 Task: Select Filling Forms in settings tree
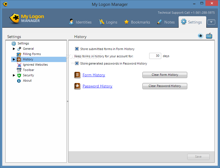(x=32, y=54)
